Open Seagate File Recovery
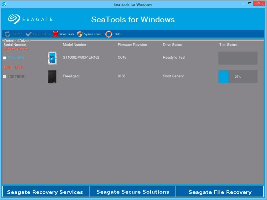This screenshot has width=267, height=200. click(220, 191)
